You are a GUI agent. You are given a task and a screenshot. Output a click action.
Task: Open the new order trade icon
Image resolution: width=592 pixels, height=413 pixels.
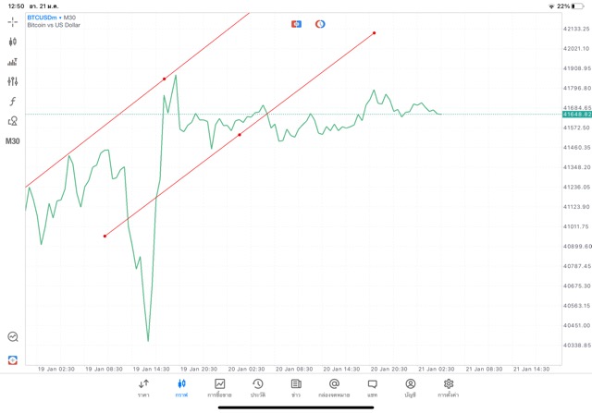point(13,62)
